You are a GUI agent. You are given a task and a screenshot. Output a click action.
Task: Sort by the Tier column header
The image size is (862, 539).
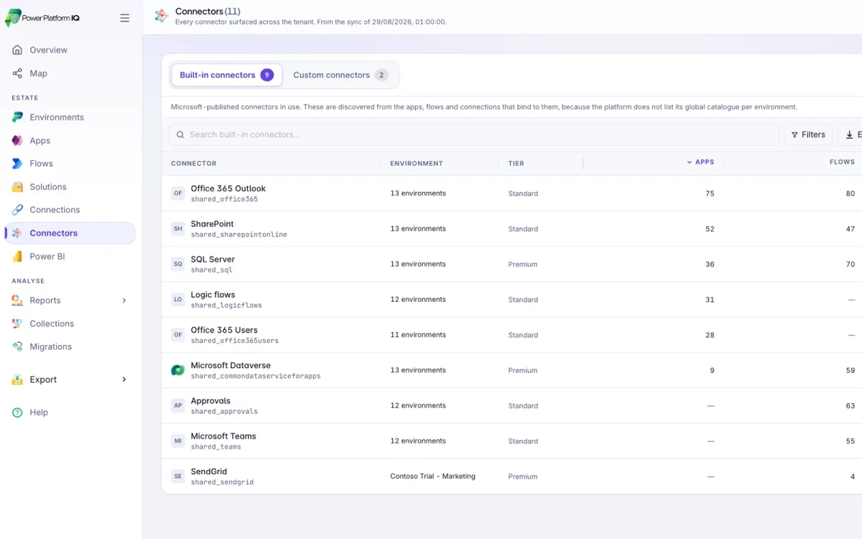tap(516, 164)
